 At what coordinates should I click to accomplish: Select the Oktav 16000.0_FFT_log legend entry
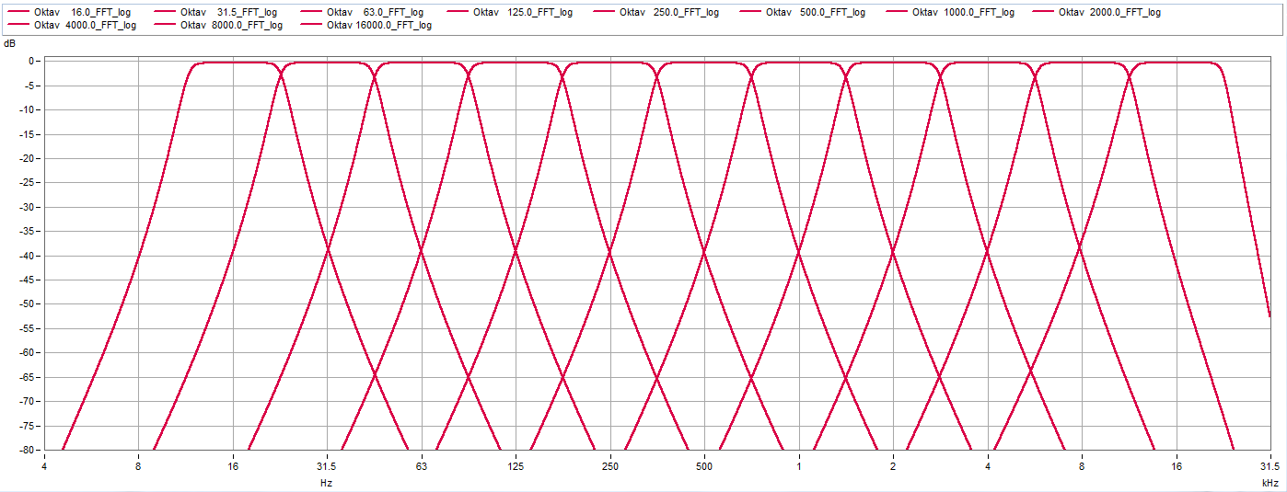tap(378, 25)
